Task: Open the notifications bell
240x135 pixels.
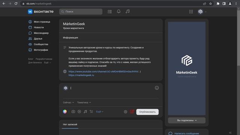Action: (118, 12)
